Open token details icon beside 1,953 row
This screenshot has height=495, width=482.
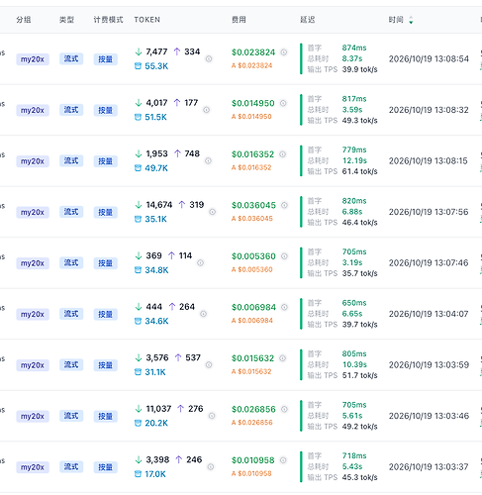pos(208,161)
